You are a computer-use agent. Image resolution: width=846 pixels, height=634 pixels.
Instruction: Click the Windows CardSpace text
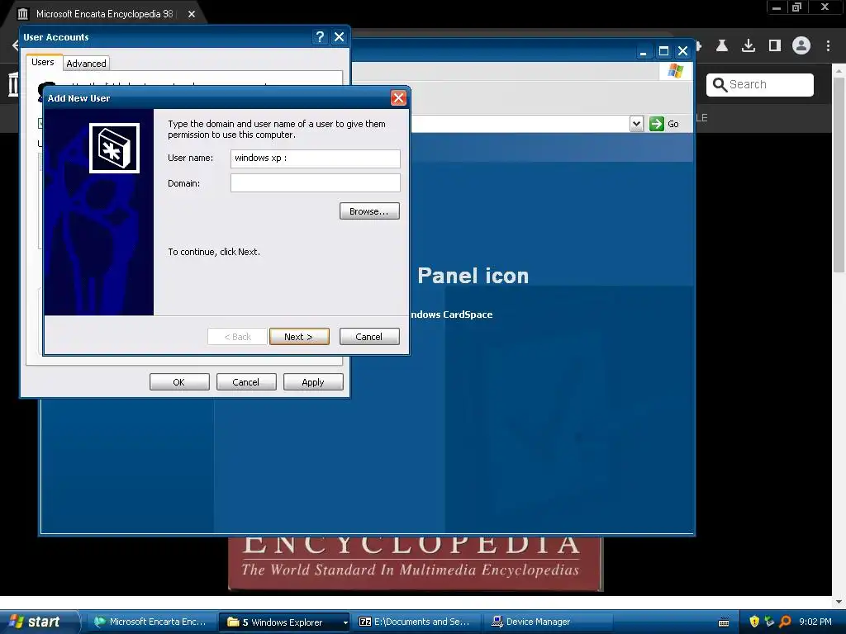point(451,315)
